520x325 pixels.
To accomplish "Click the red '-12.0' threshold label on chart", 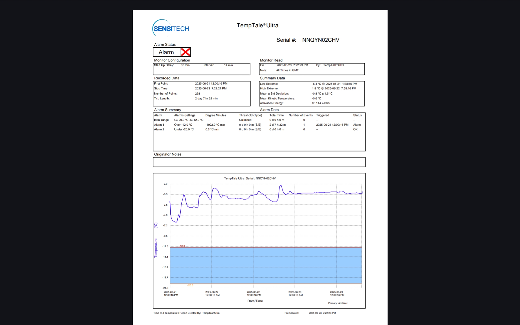I will click(182, 246).
